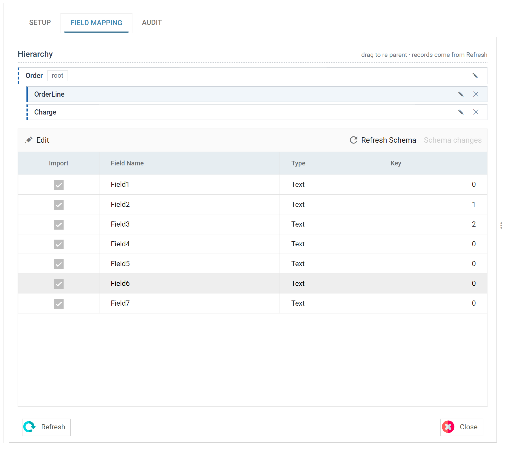Select the Charge hierarchy row

(257, 112)
